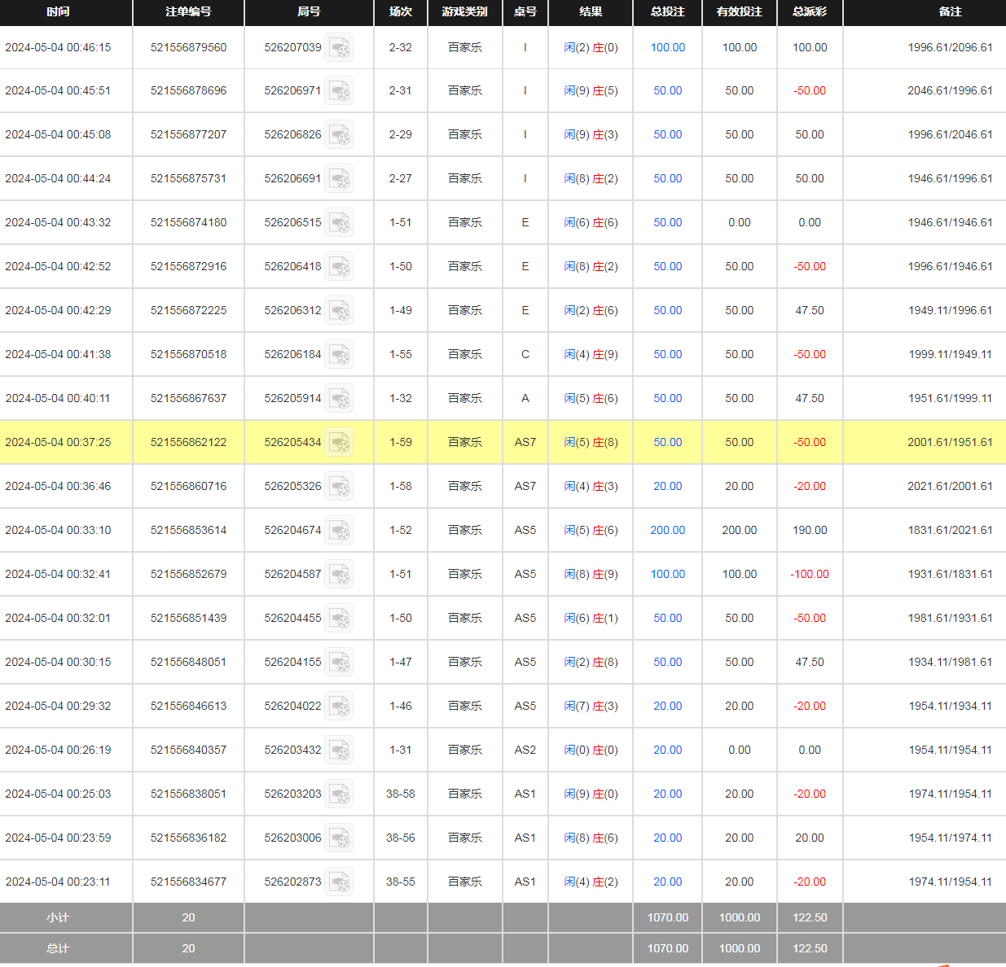Click replay icon beside round 526206971
Screen dimensions: 1006x967
point(340,91)
